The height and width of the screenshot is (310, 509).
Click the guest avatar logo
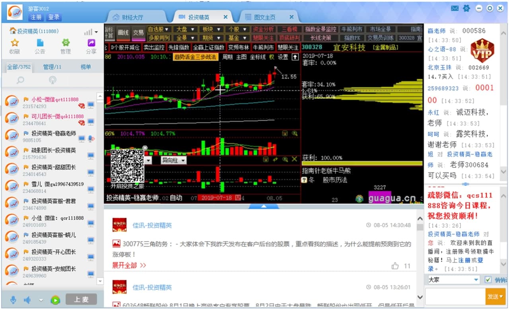(x=15, y=12)
